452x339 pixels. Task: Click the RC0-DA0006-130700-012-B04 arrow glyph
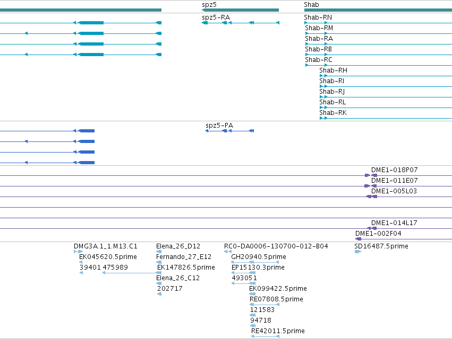(228, 252)
